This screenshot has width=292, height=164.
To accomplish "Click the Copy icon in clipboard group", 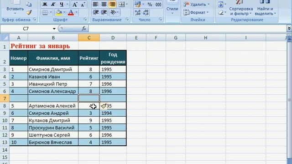I will 29,4.
